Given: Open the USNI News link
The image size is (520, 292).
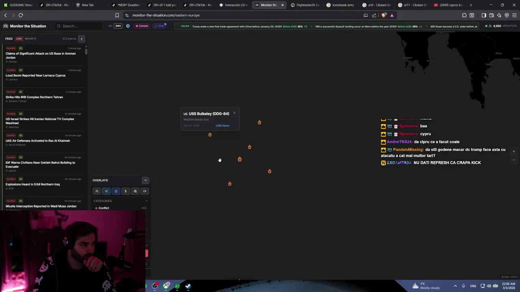Looking at the screenshot, I should [222, 126].
